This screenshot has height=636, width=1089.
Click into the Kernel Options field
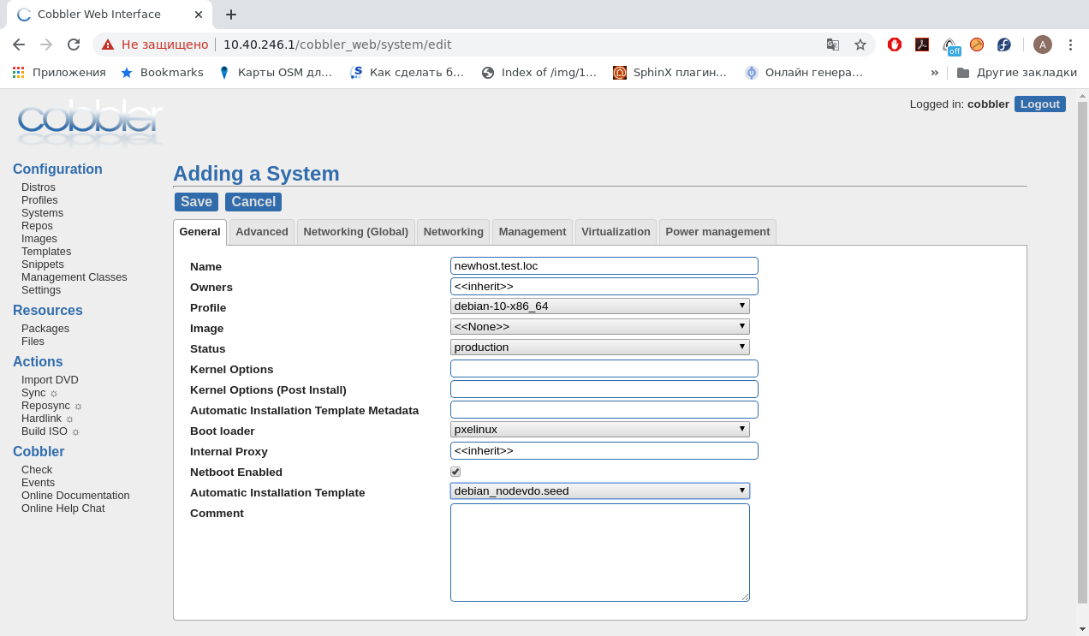point(604,369)
